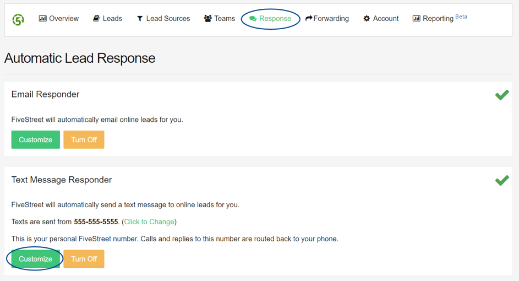This screenshot has width=519, height=281.
Task: Click the Forwarding arrow icon
Action: (309, 18)
